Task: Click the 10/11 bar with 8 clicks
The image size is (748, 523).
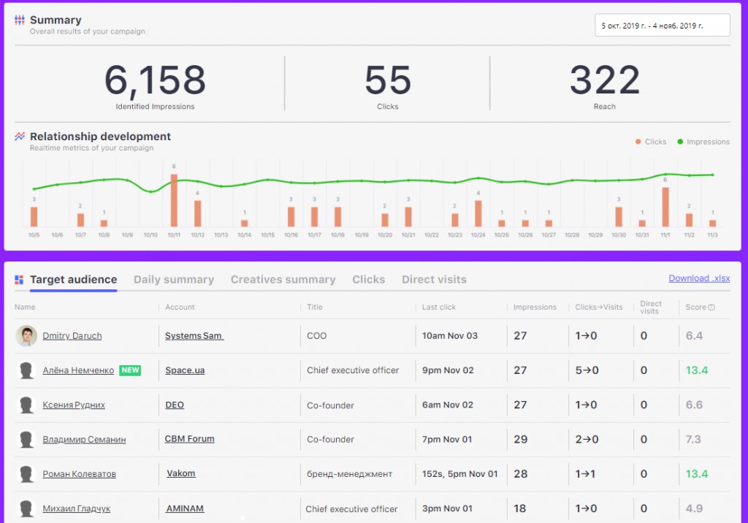Action: 174,200
